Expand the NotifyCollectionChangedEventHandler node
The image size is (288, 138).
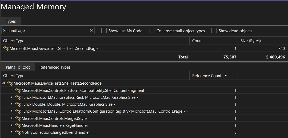pyautogui.click(x=11, y=132)
